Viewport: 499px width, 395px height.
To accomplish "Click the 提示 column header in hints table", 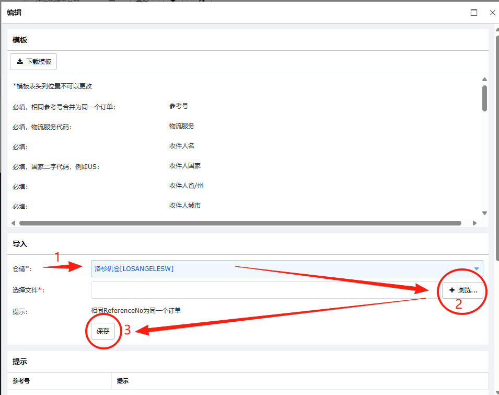I will [123, 381].
